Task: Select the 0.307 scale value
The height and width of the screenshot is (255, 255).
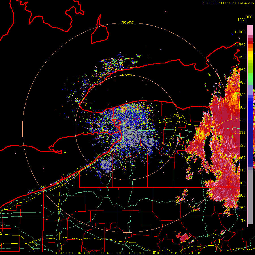Action: click(x=240, y=195)
